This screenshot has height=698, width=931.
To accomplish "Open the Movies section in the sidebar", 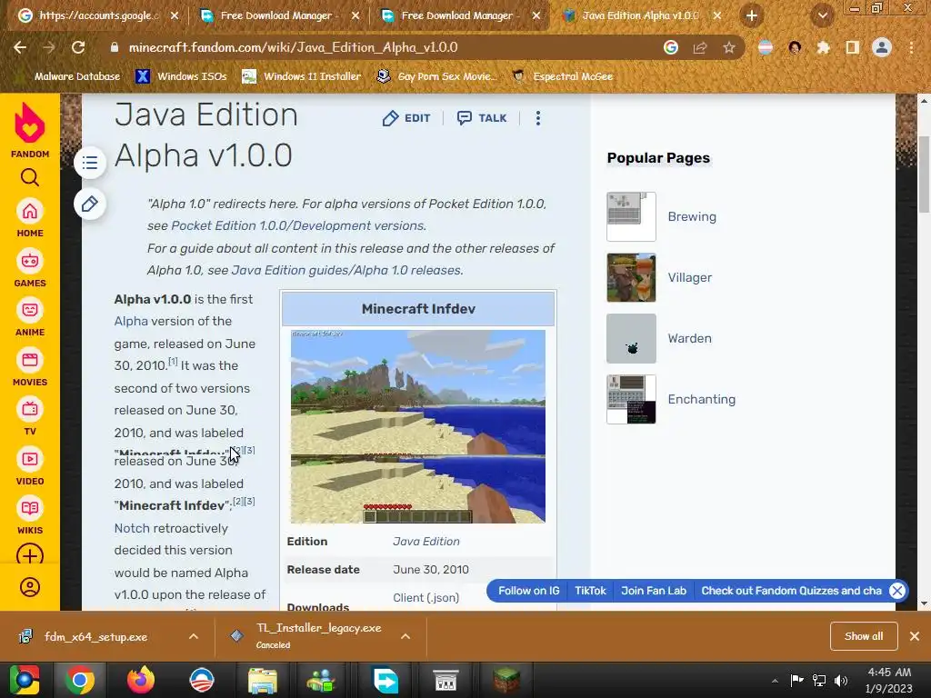I will pyautogui.click(x=30, y=368).
